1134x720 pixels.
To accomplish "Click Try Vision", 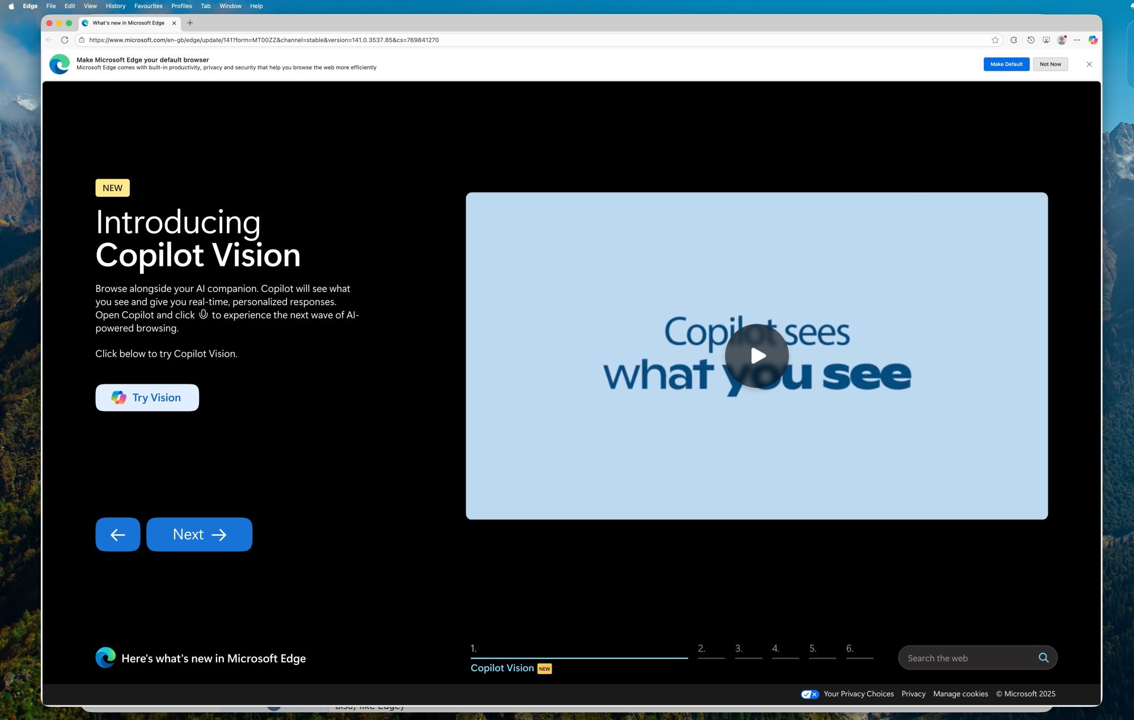I will tap(147, 397).
